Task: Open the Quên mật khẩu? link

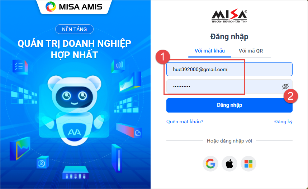Action: 185,122
